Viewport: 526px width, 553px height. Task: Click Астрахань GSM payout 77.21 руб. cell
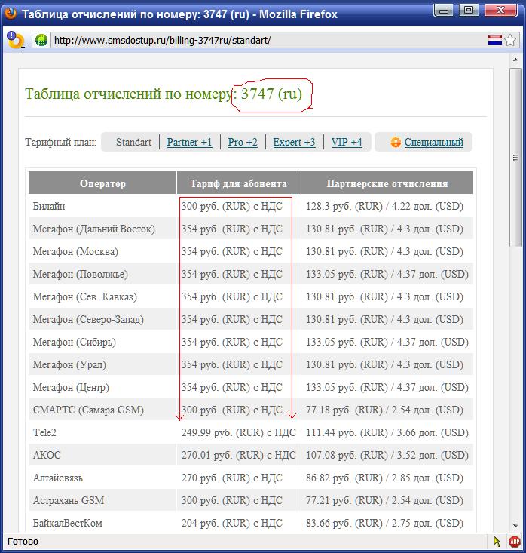[x=387, y=500]
